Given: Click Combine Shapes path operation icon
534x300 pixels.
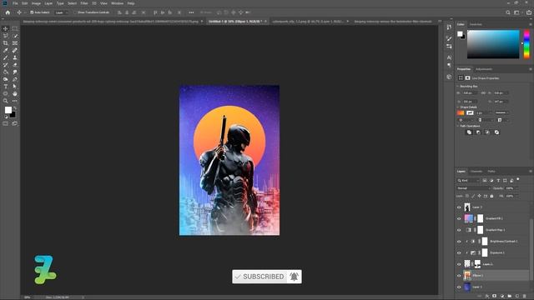Looking at the screenshot, I should click(469, 132).
